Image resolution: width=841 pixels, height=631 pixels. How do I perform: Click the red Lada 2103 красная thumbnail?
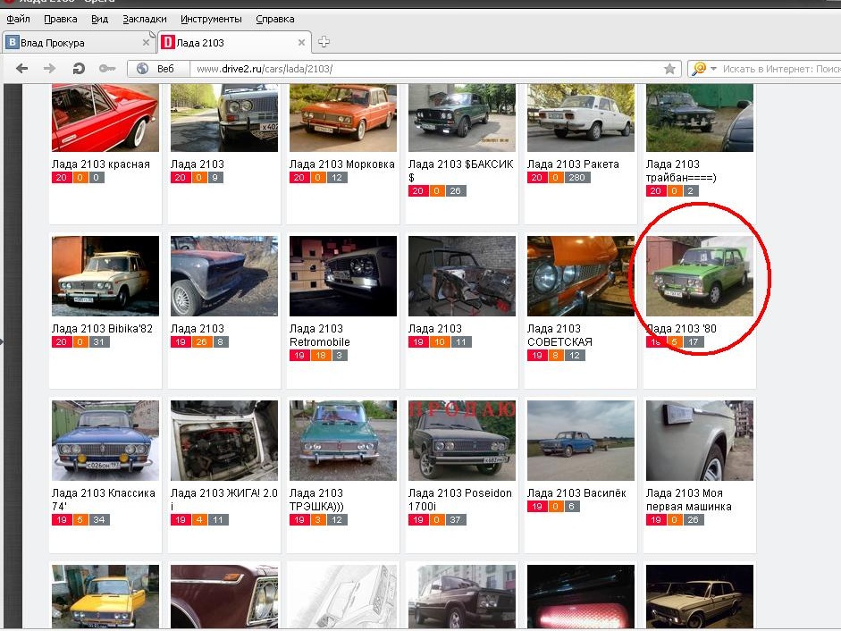click(105, 118)
